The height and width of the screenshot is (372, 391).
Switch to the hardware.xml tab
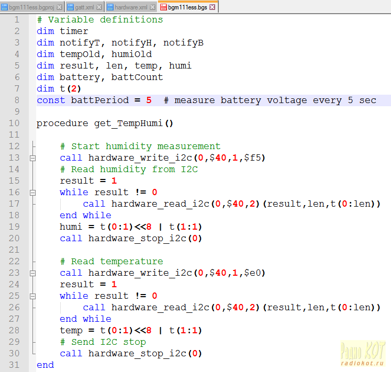pos(131,7)
